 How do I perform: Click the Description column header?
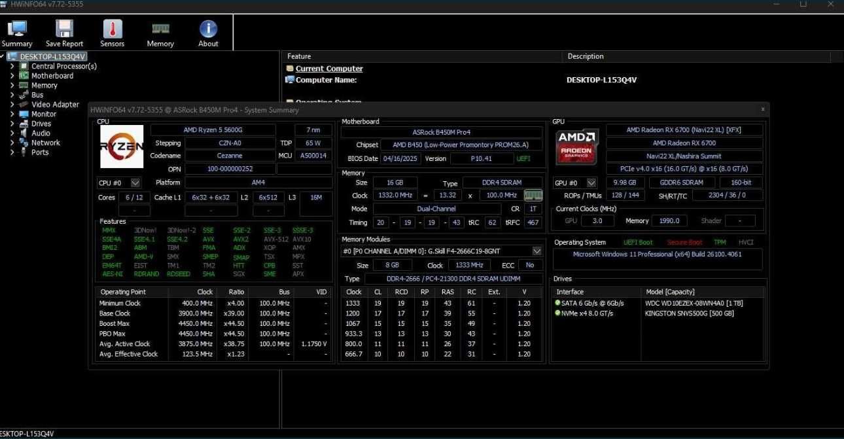click(x=586, y=56)
